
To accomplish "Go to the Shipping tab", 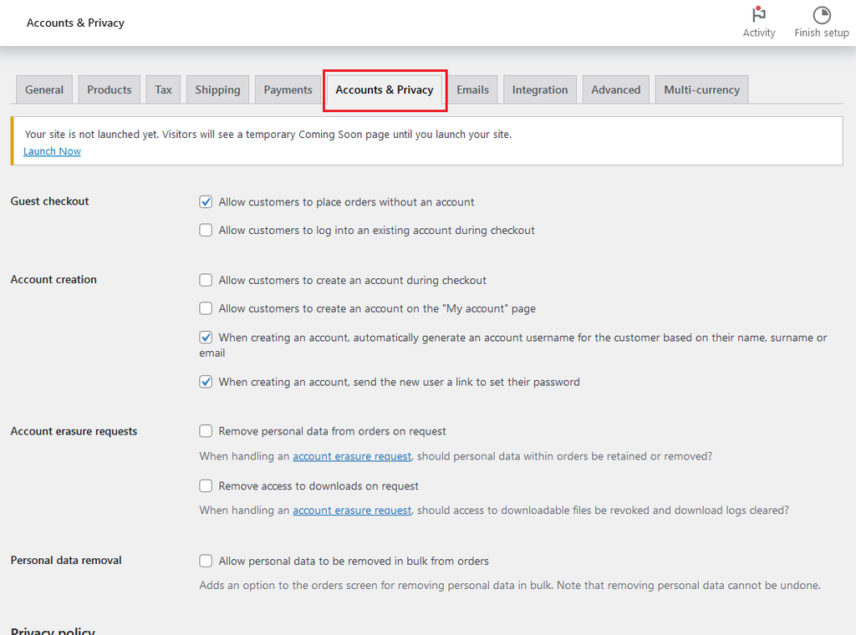I will click(x=217, y=90).
